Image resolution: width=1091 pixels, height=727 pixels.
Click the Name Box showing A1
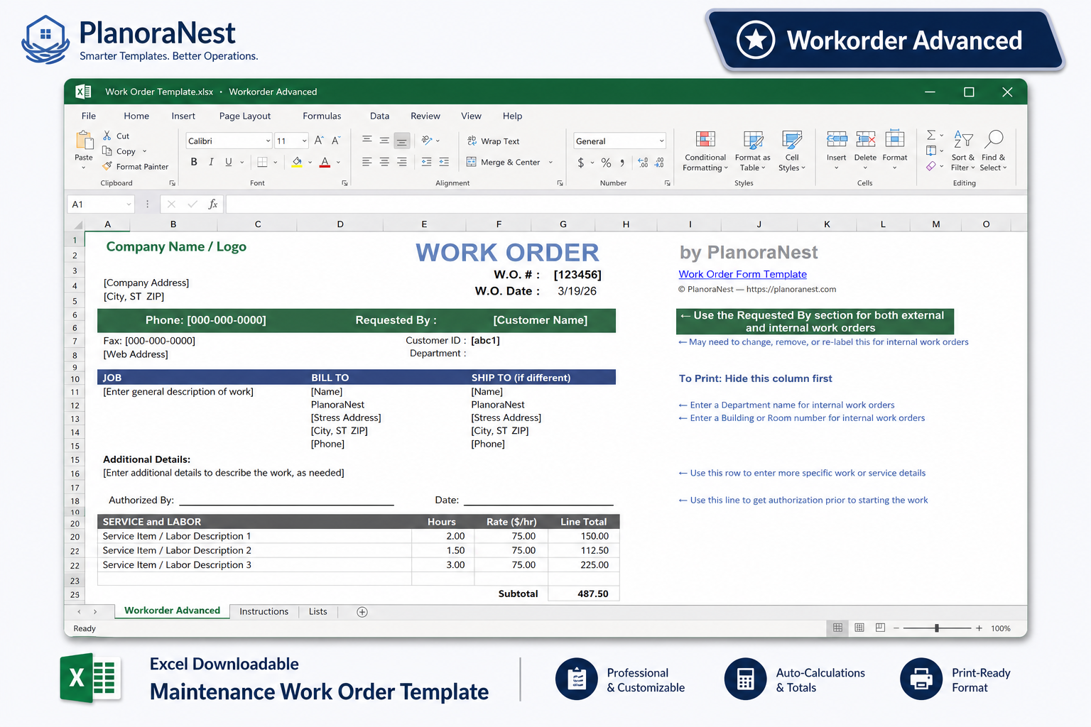pos(101,204)
